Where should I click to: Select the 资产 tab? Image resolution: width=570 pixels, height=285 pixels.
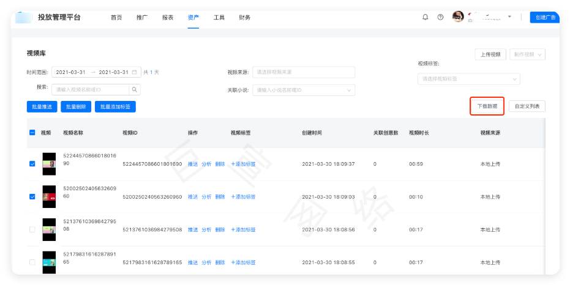[193, 17]
